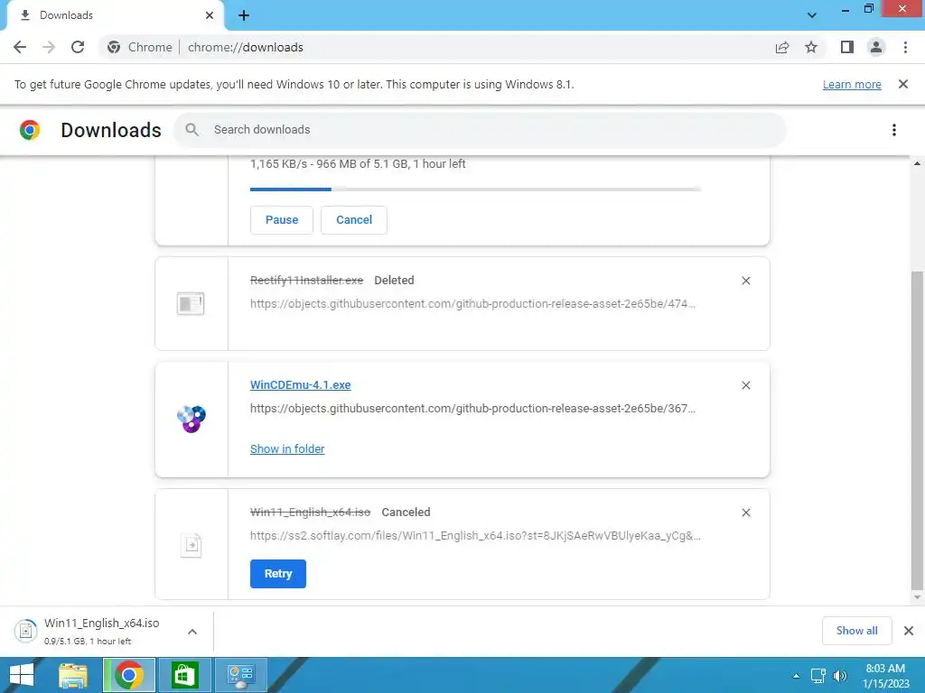Screen dimensions: 925x693
Task: Click the Chrome taskbar icon
Action: pyautogui.click(x=129, y=675)
